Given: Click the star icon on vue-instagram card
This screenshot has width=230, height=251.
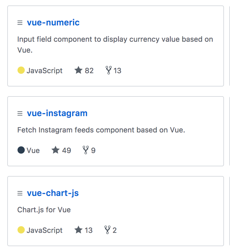Looking at the screenshot, I should coord(56,150).
